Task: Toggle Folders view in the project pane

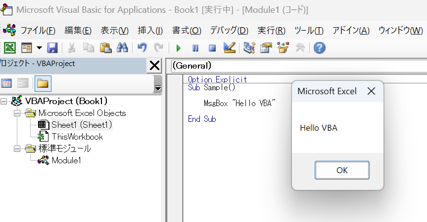Action: [x=43, y=83]
